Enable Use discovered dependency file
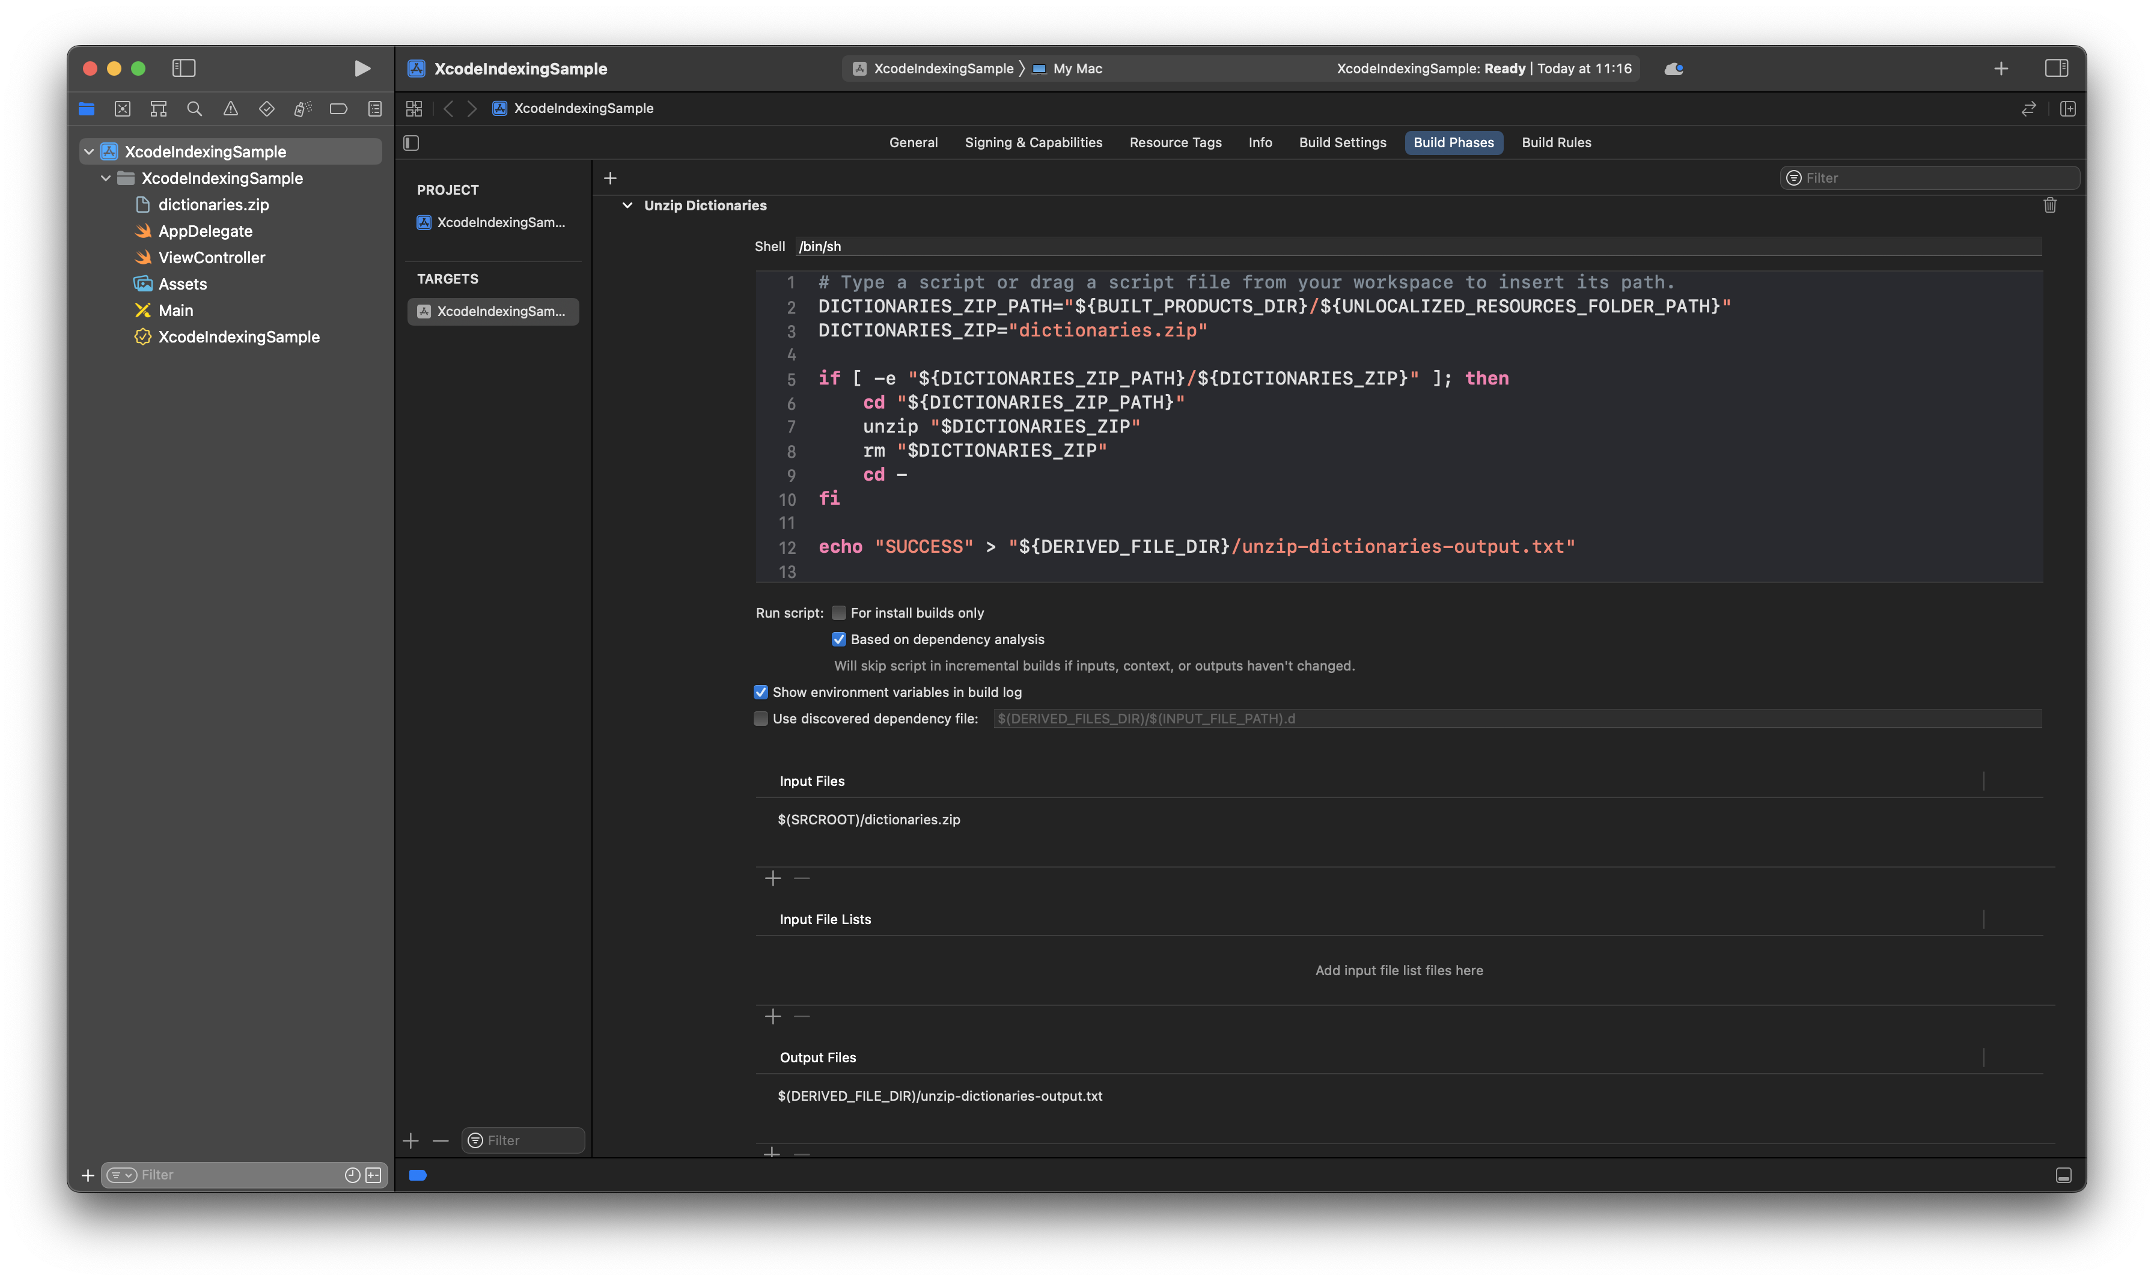The height and width of the screenshot is (1281, 2154). [x=761, y=718]
